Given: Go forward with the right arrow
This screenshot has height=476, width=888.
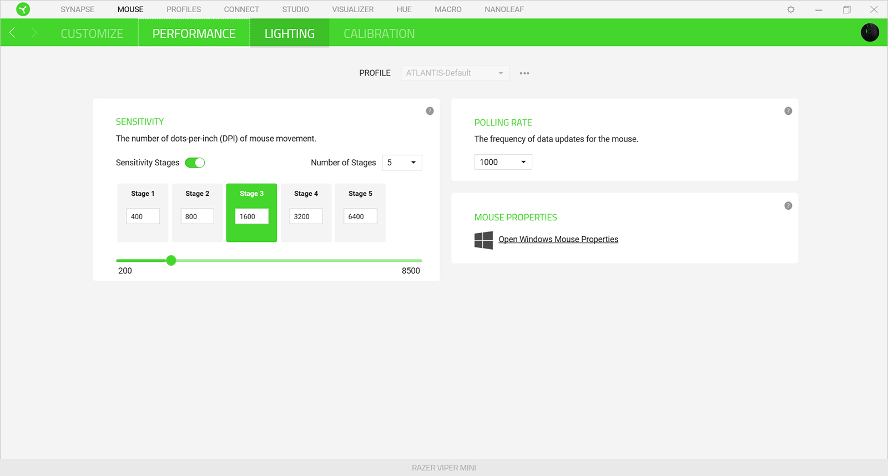Looking at the screenshot, I should coord(34,33).
